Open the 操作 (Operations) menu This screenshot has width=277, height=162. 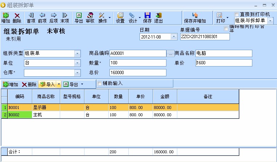click(x=104, y=17)
